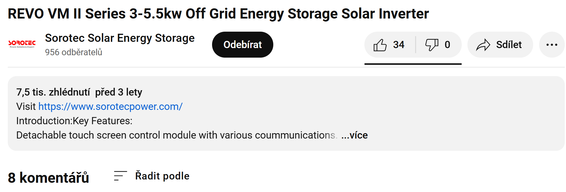Screen dimensions: 566x192
Task: Open the Řadit podle sort dropdown
Action: point(162,176)
